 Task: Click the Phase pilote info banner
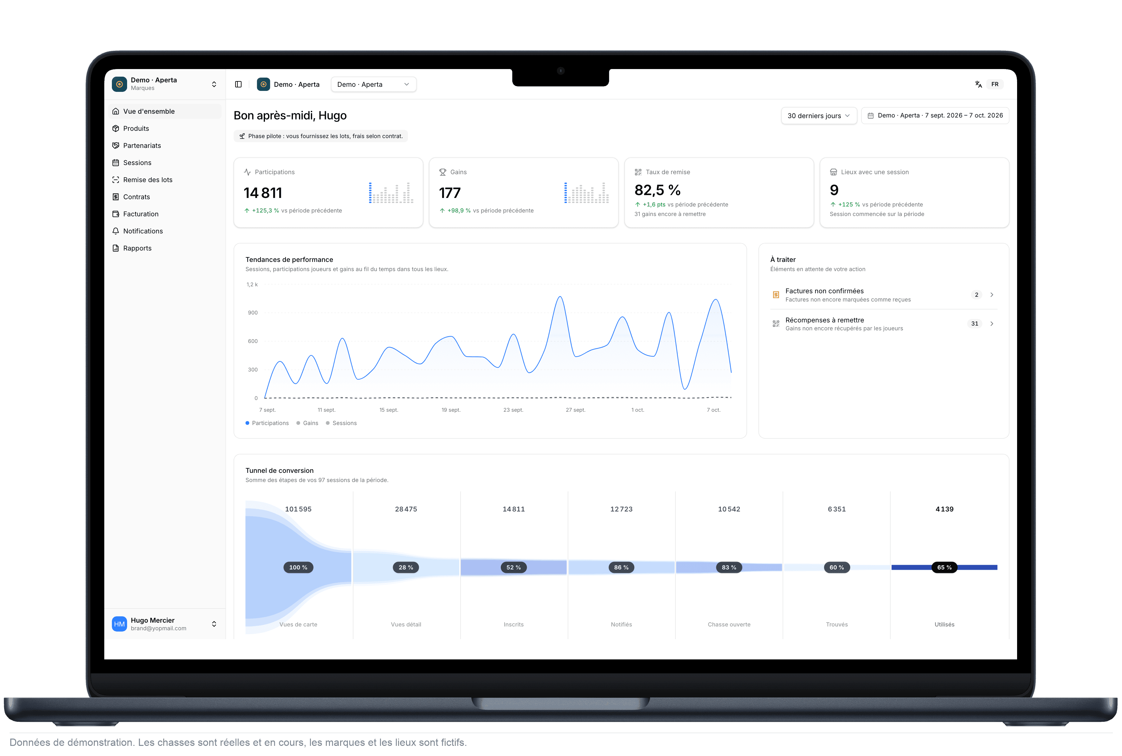[321, 136]
